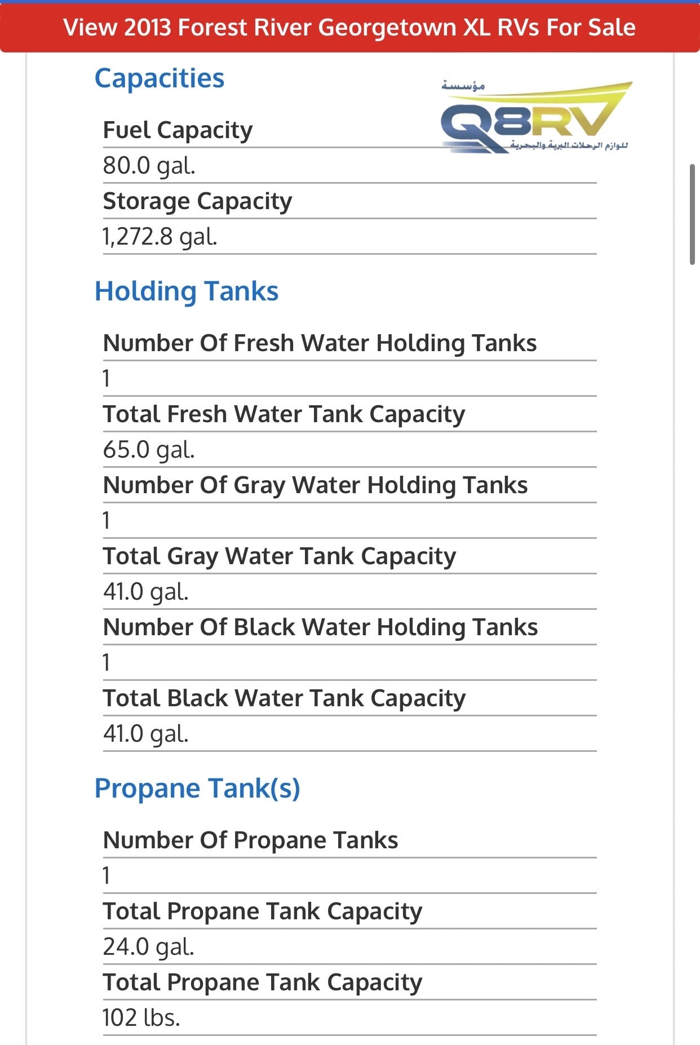Click Total Gray Water Tank Capacity label
This screenshot has width=700, height=1045.
pyautogui.click(x=280, y=556)
